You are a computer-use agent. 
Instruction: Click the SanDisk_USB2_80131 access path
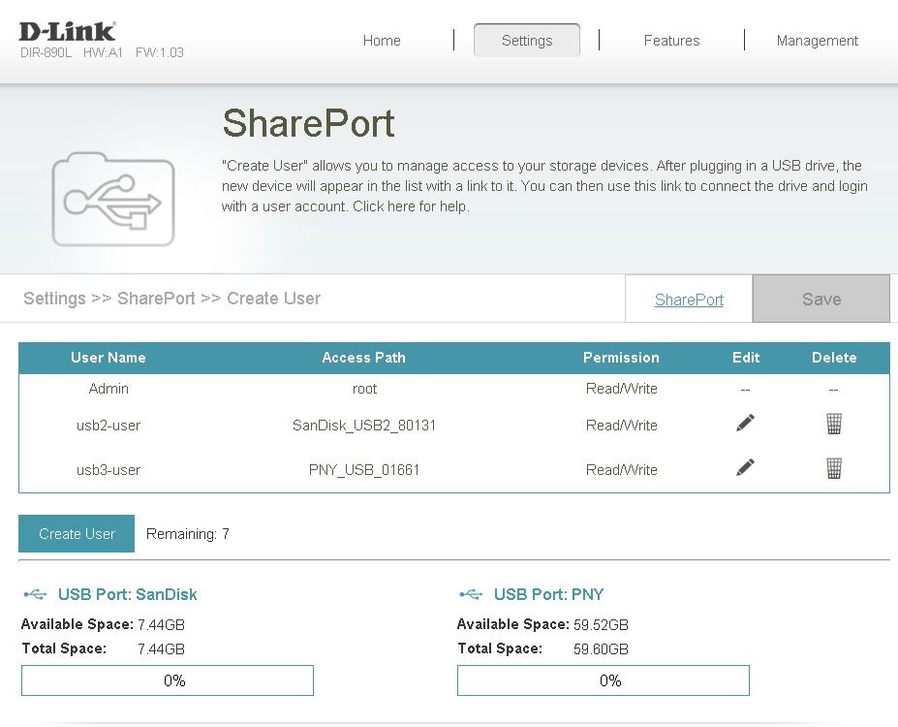click(x=364, y=426)
